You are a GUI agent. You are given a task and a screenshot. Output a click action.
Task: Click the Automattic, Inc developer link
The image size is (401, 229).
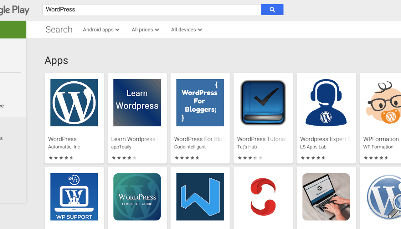coord(64,147)
